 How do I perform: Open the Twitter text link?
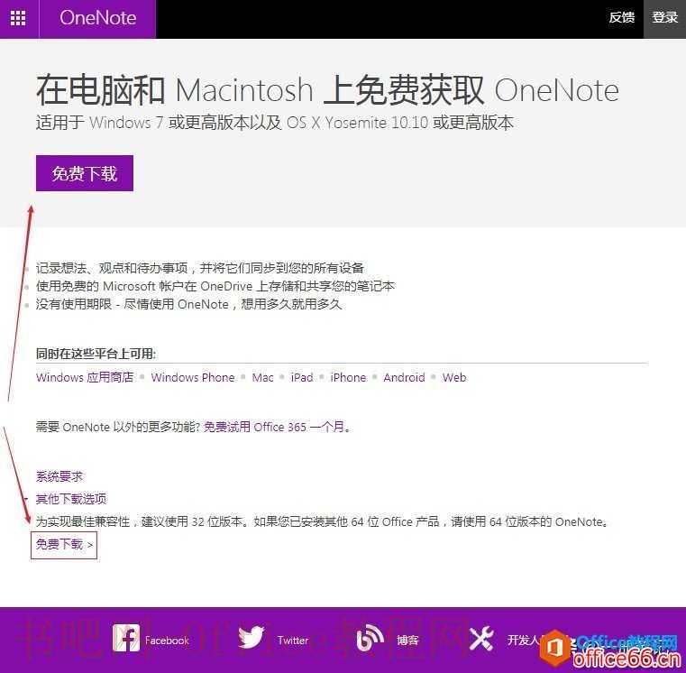(293, 641)
